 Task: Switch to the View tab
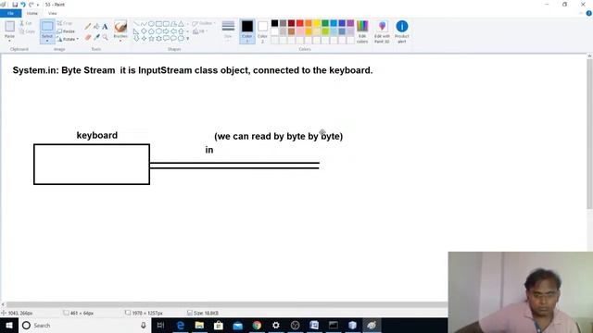(52, 13)
